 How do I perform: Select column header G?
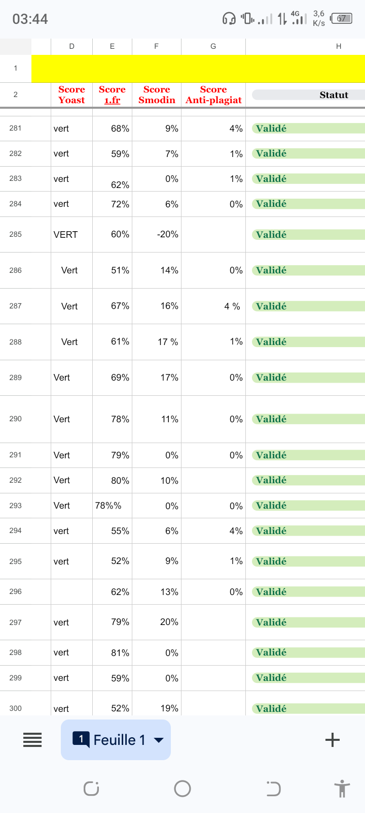click(x=213, y=46)
